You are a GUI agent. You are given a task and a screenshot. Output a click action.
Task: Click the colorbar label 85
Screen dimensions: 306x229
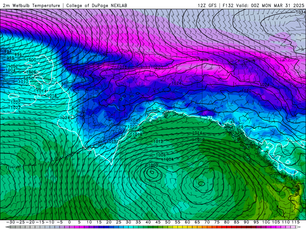pos(236,222)
